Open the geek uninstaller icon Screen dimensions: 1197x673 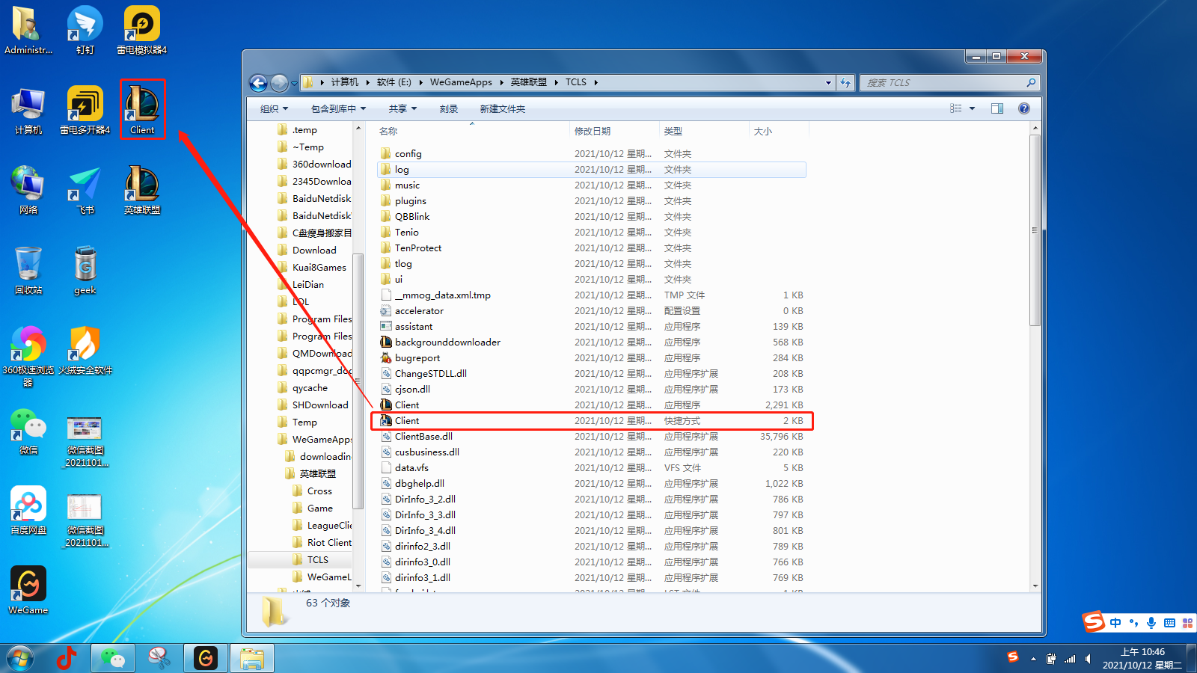85,270
